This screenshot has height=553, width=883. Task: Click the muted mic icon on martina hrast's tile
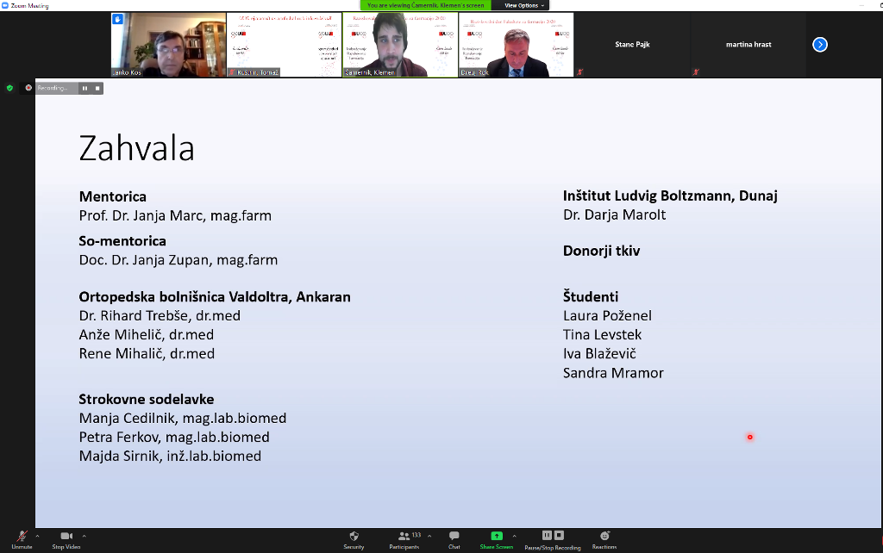click(696, 72)
